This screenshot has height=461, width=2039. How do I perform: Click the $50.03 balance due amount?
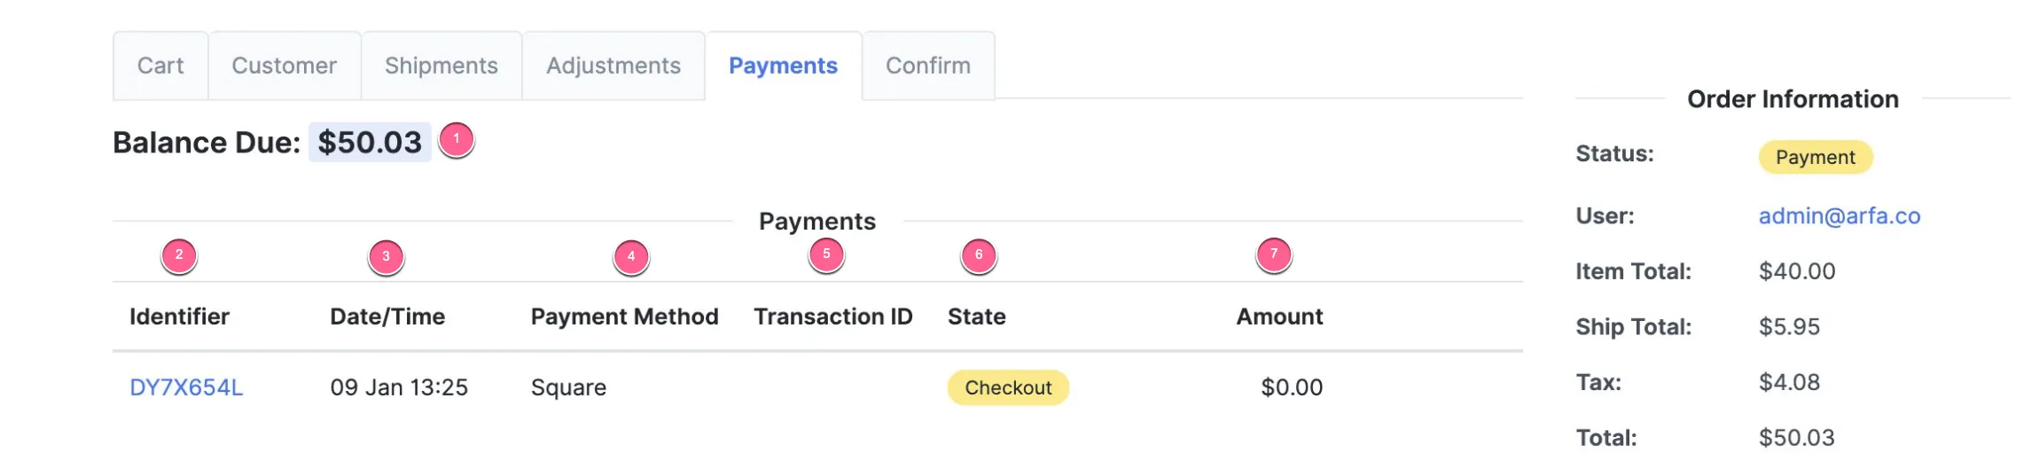[370, 142]
